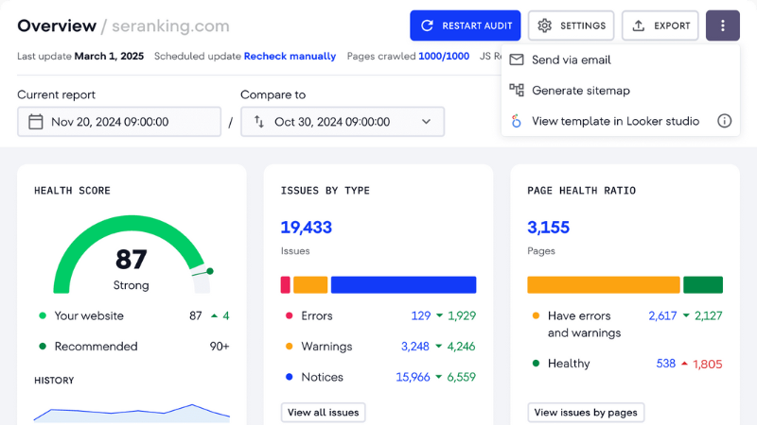Click the Recheck manually link

pyautogui.click(x=290, y=56)
